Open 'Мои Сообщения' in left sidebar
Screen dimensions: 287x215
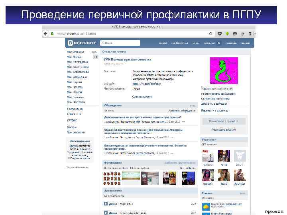click(77, 77)
